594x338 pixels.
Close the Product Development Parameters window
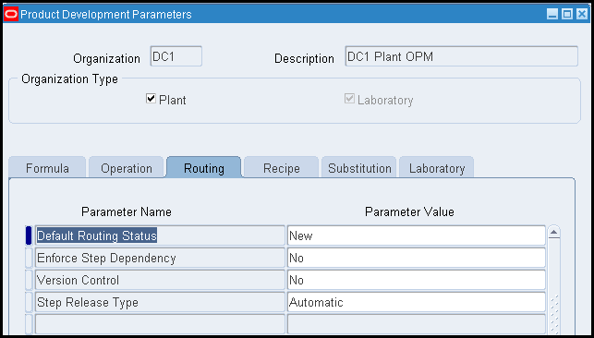581,15
